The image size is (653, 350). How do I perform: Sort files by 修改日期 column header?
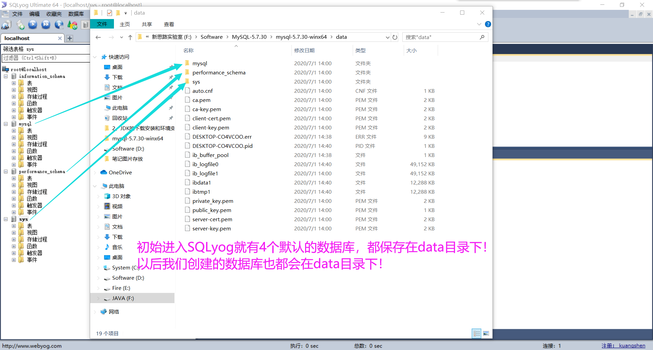[x=304, y=50]
